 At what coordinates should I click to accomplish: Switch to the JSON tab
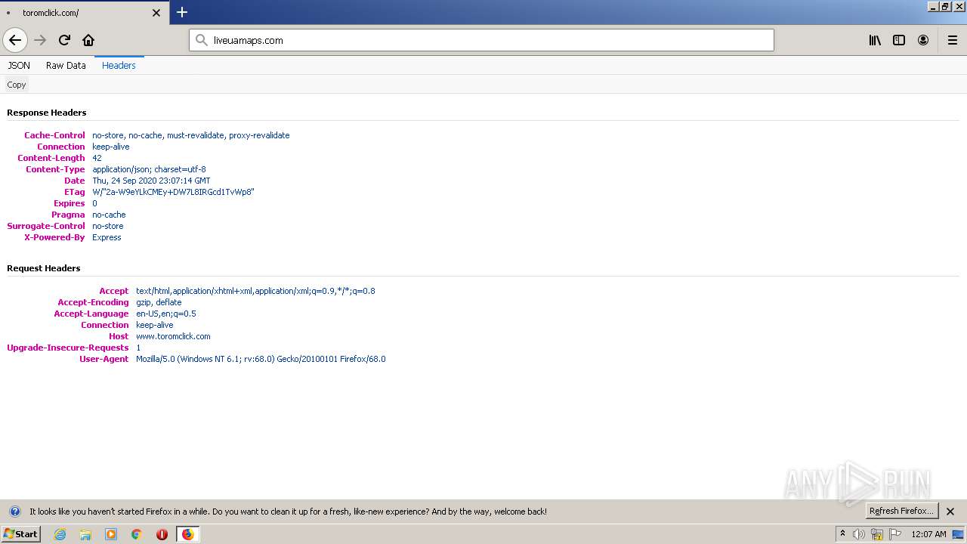[x=19, y=66]
